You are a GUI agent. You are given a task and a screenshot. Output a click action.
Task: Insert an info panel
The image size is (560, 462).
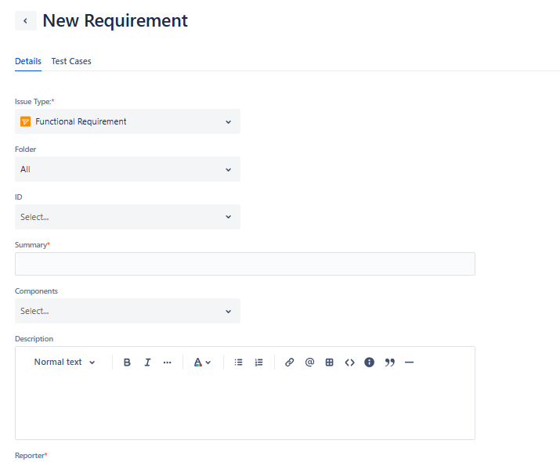click(x=370, y=363)
